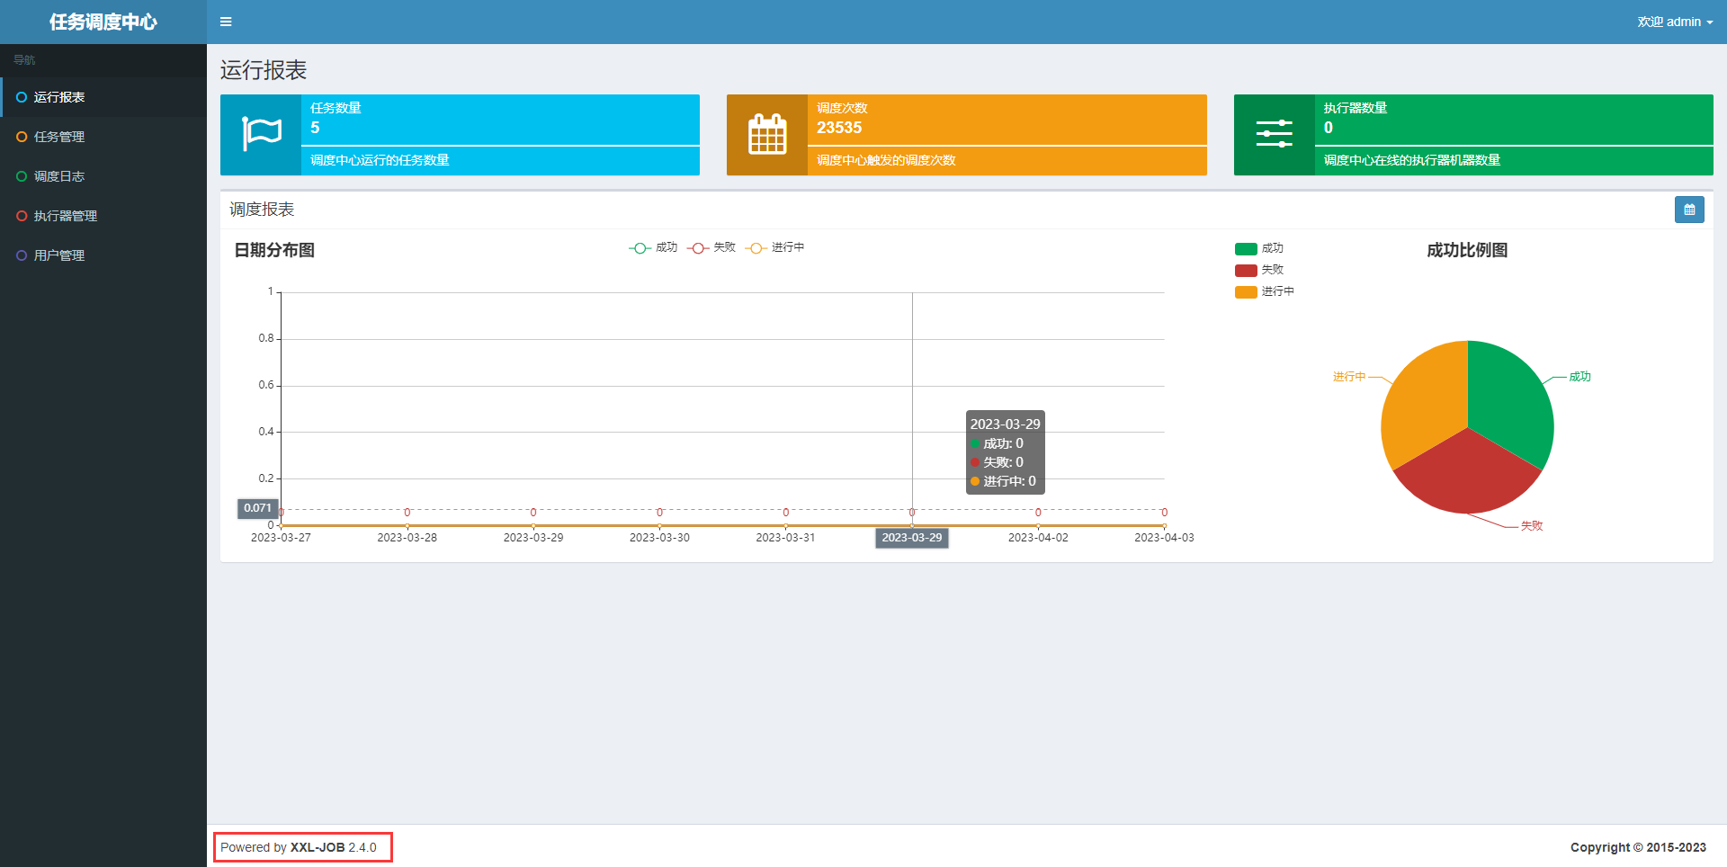This screenshot has height=867, width=1727.
Task: Click the 2023-03-28 data point on the chart
Action: click(407, 525)
